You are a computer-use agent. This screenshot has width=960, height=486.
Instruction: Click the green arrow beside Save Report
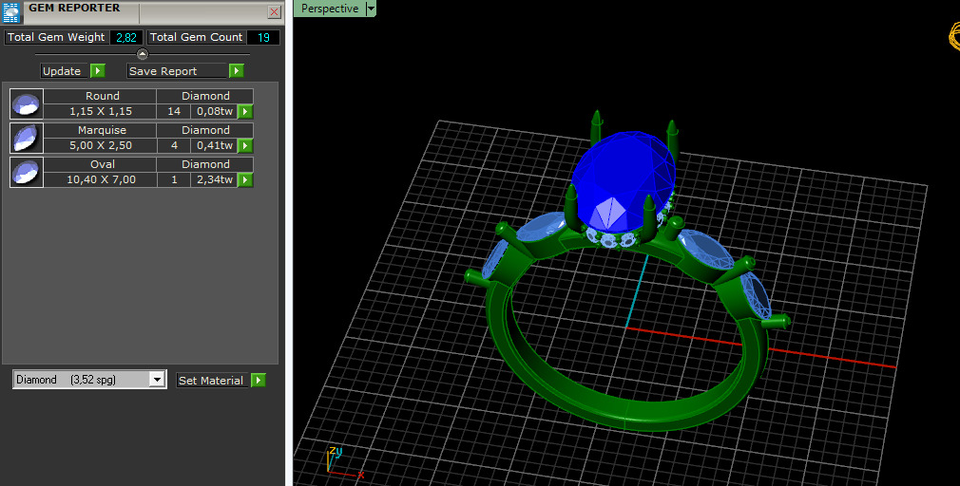(x=237, y=71)
